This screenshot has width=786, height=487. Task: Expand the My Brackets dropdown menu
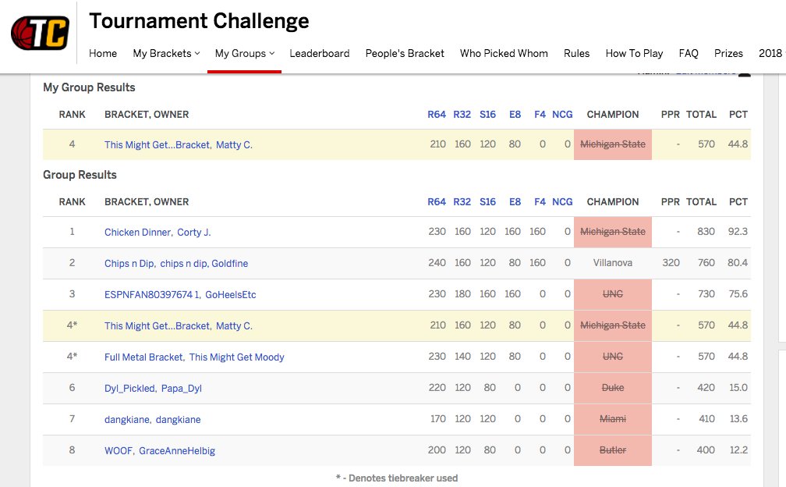pos(166,53)
